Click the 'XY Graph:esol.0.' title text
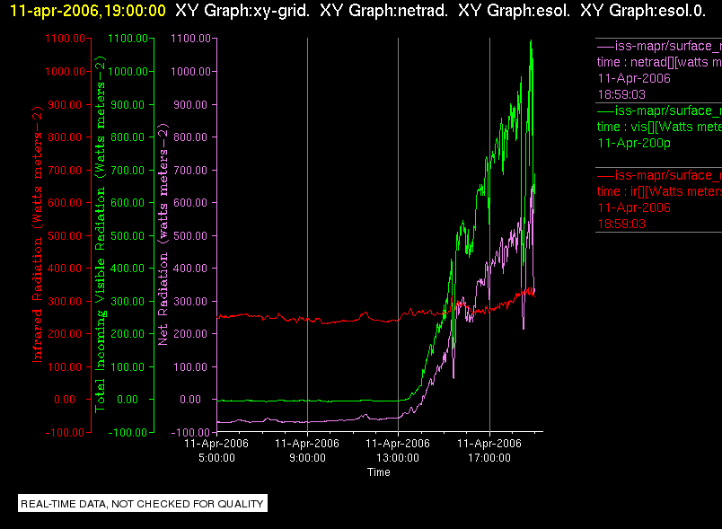This screenshot has height=529, width=722. (643, 11)
